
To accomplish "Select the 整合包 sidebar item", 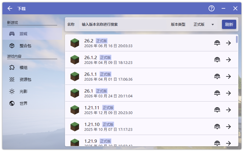I will click(32, 46).
